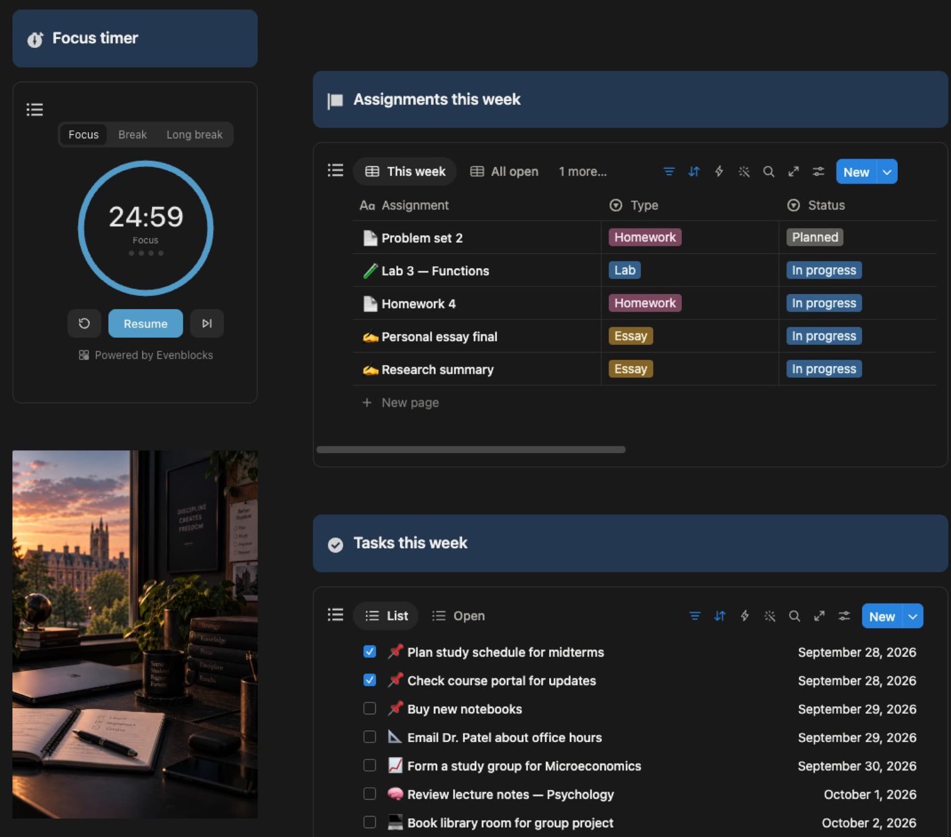The height and width of the screenshot is (837, 951).
Task: Open view settings icon in Tasks toolbar
Action: pyautogui.click(x=844, y=616)
